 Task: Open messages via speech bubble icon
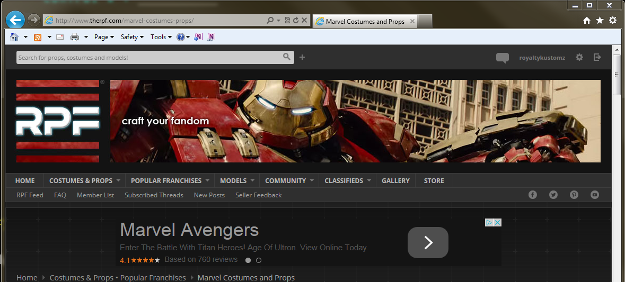point(502,58)
